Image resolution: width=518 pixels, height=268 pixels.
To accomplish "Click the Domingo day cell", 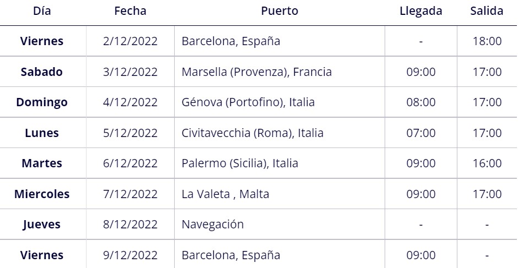I will pyautogui.click(x=42, y=102).
